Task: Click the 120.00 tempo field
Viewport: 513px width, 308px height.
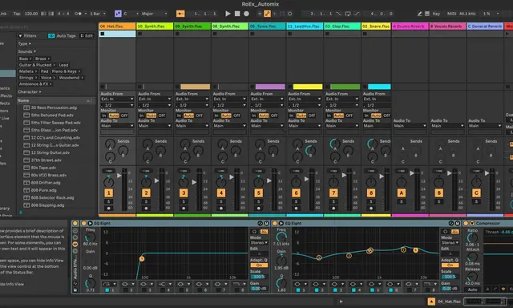Action: tap(31, 14)
